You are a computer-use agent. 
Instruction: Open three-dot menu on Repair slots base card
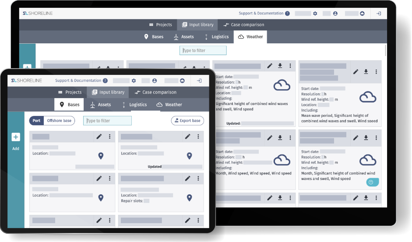pyautogui.click(x=198, y=179)
